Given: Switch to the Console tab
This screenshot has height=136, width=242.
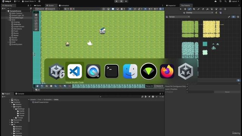Looking at the screenshot, I should click(x=20, y=94).
